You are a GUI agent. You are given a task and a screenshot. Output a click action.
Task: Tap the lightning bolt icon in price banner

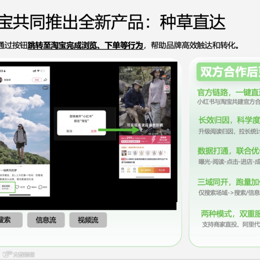(153, 140)
